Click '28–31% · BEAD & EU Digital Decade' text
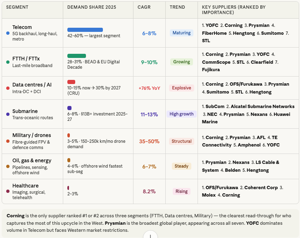 (93, 65)
